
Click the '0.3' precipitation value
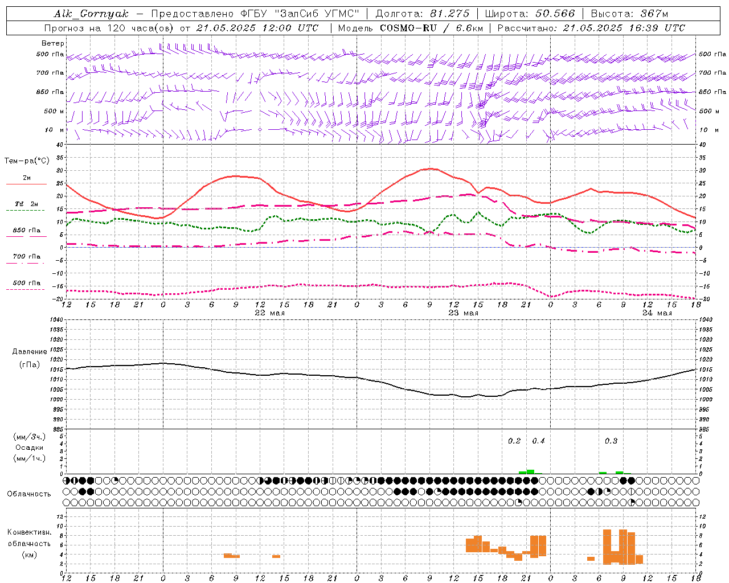pos(611,441)
